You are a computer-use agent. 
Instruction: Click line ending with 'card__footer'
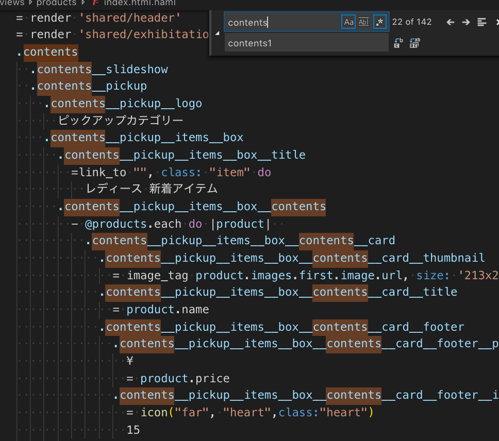281,327
